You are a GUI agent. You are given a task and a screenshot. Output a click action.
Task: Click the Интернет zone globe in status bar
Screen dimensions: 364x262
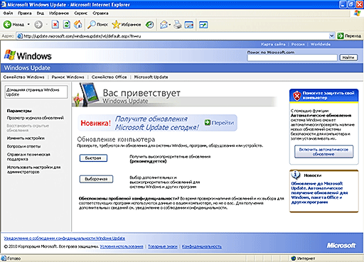[294, 258]
